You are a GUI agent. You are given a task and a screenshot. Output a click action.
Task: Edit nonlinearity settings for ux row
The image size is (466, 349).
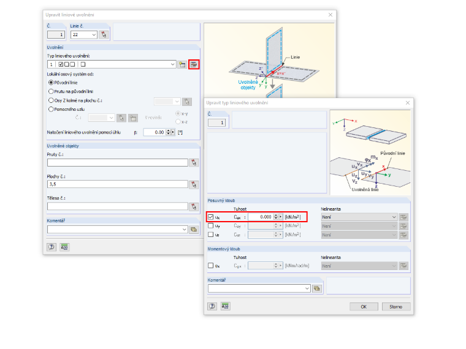(403, 217)
